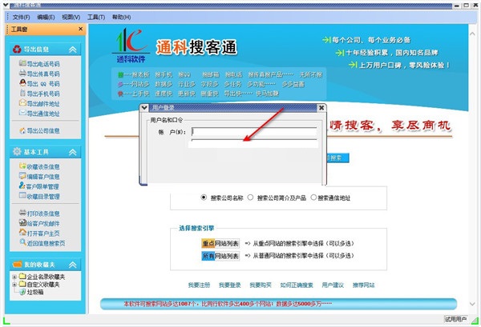Click the 导出信息 recycle logo icon
Image resolution: width=481 pixels, height=327 pixels.
[x=17, y=49]
